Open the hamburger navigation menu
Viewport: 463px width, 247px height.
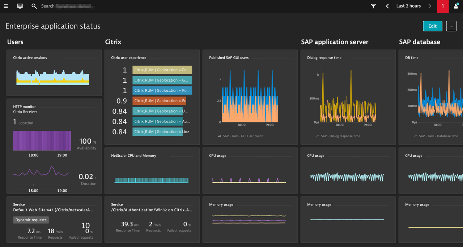(x=6, y=6)
